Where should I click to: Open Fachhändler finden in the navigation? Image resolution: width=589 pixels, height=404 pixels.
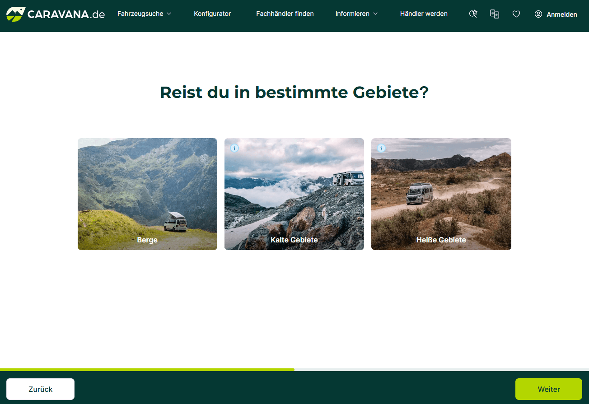click(285, 14)
